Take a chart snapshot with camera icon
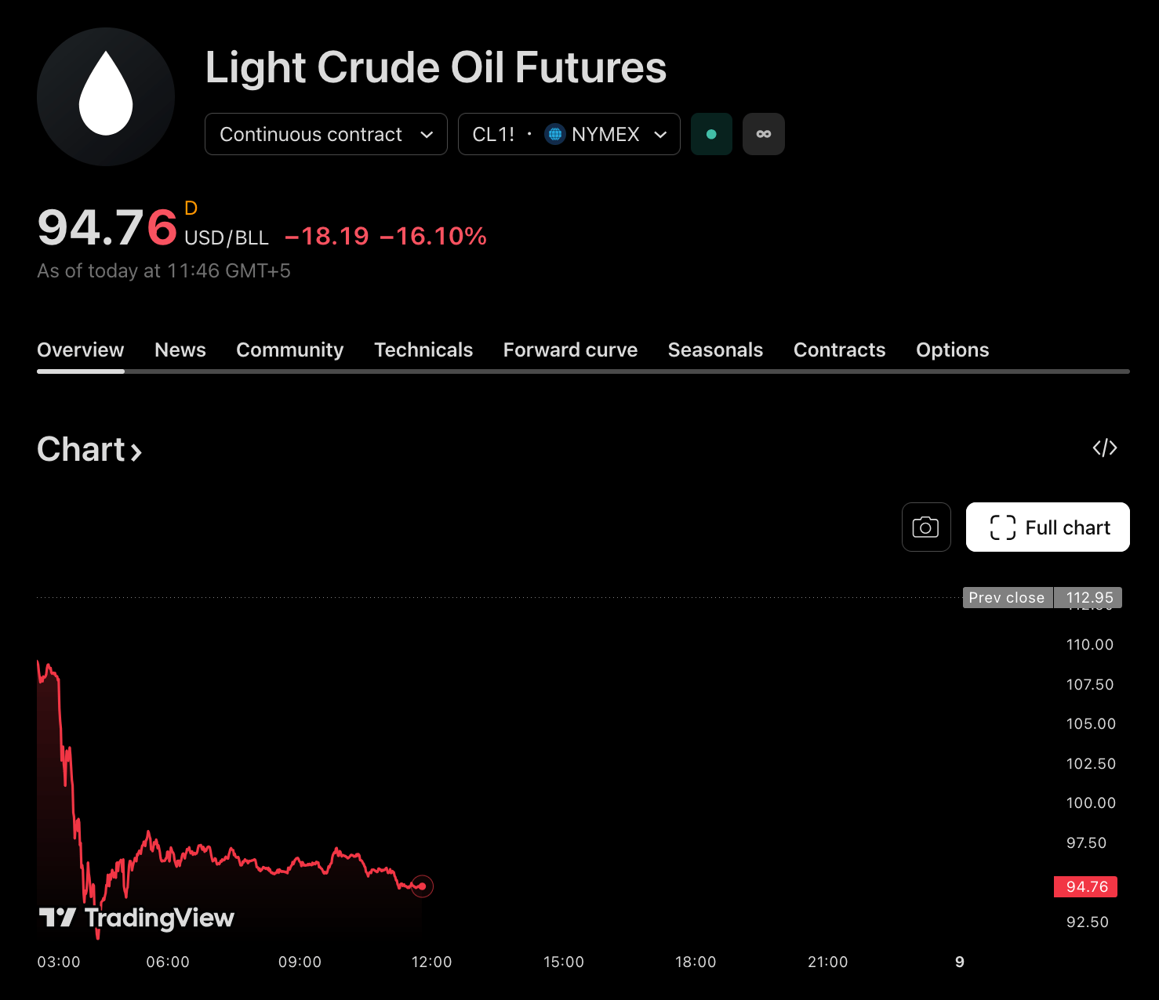Viewport: 1159px width, 1000px height. 926,527
